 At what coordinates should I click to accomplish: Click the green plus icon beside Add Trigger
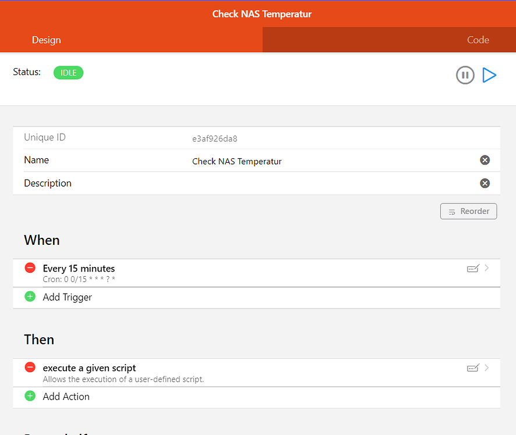point(30,297)
